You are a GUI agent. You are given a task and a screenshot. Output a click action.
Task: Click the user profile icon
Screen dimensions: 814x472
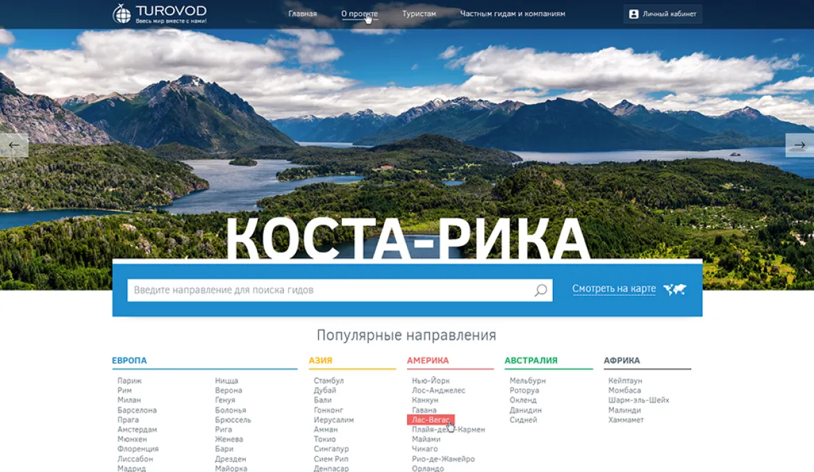(633, 14)
